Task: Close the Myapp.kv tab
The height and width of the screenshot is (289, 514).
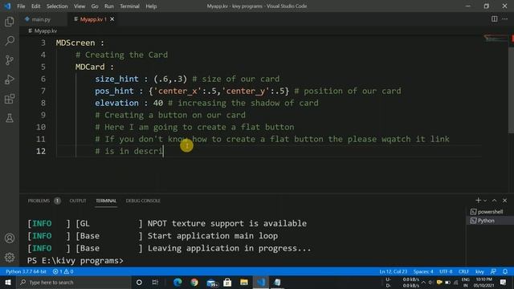Action: click(112, 19)
